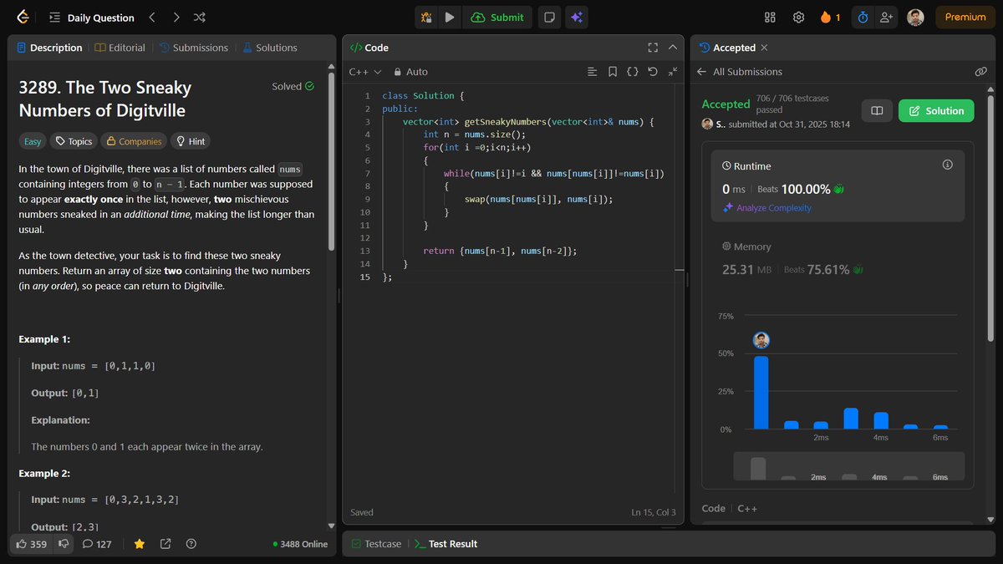Reset code to default icon

click(x=653, y=72)
